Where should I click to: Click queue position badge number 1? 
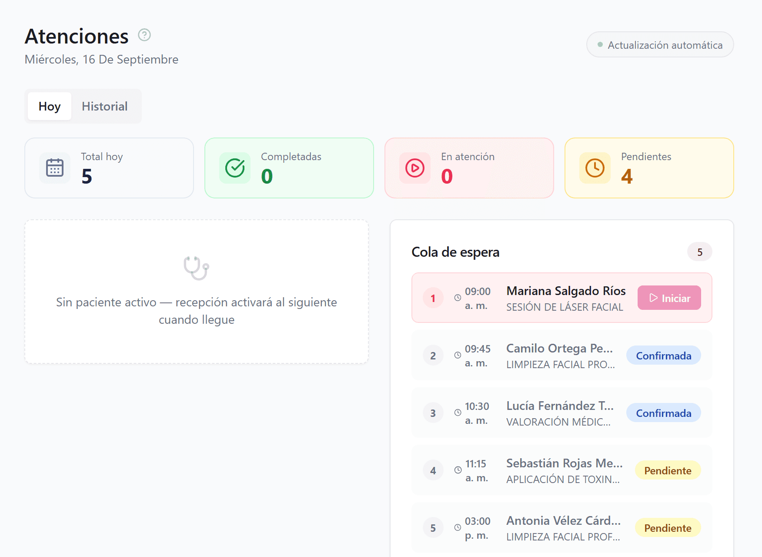click(x=433, y=298)
